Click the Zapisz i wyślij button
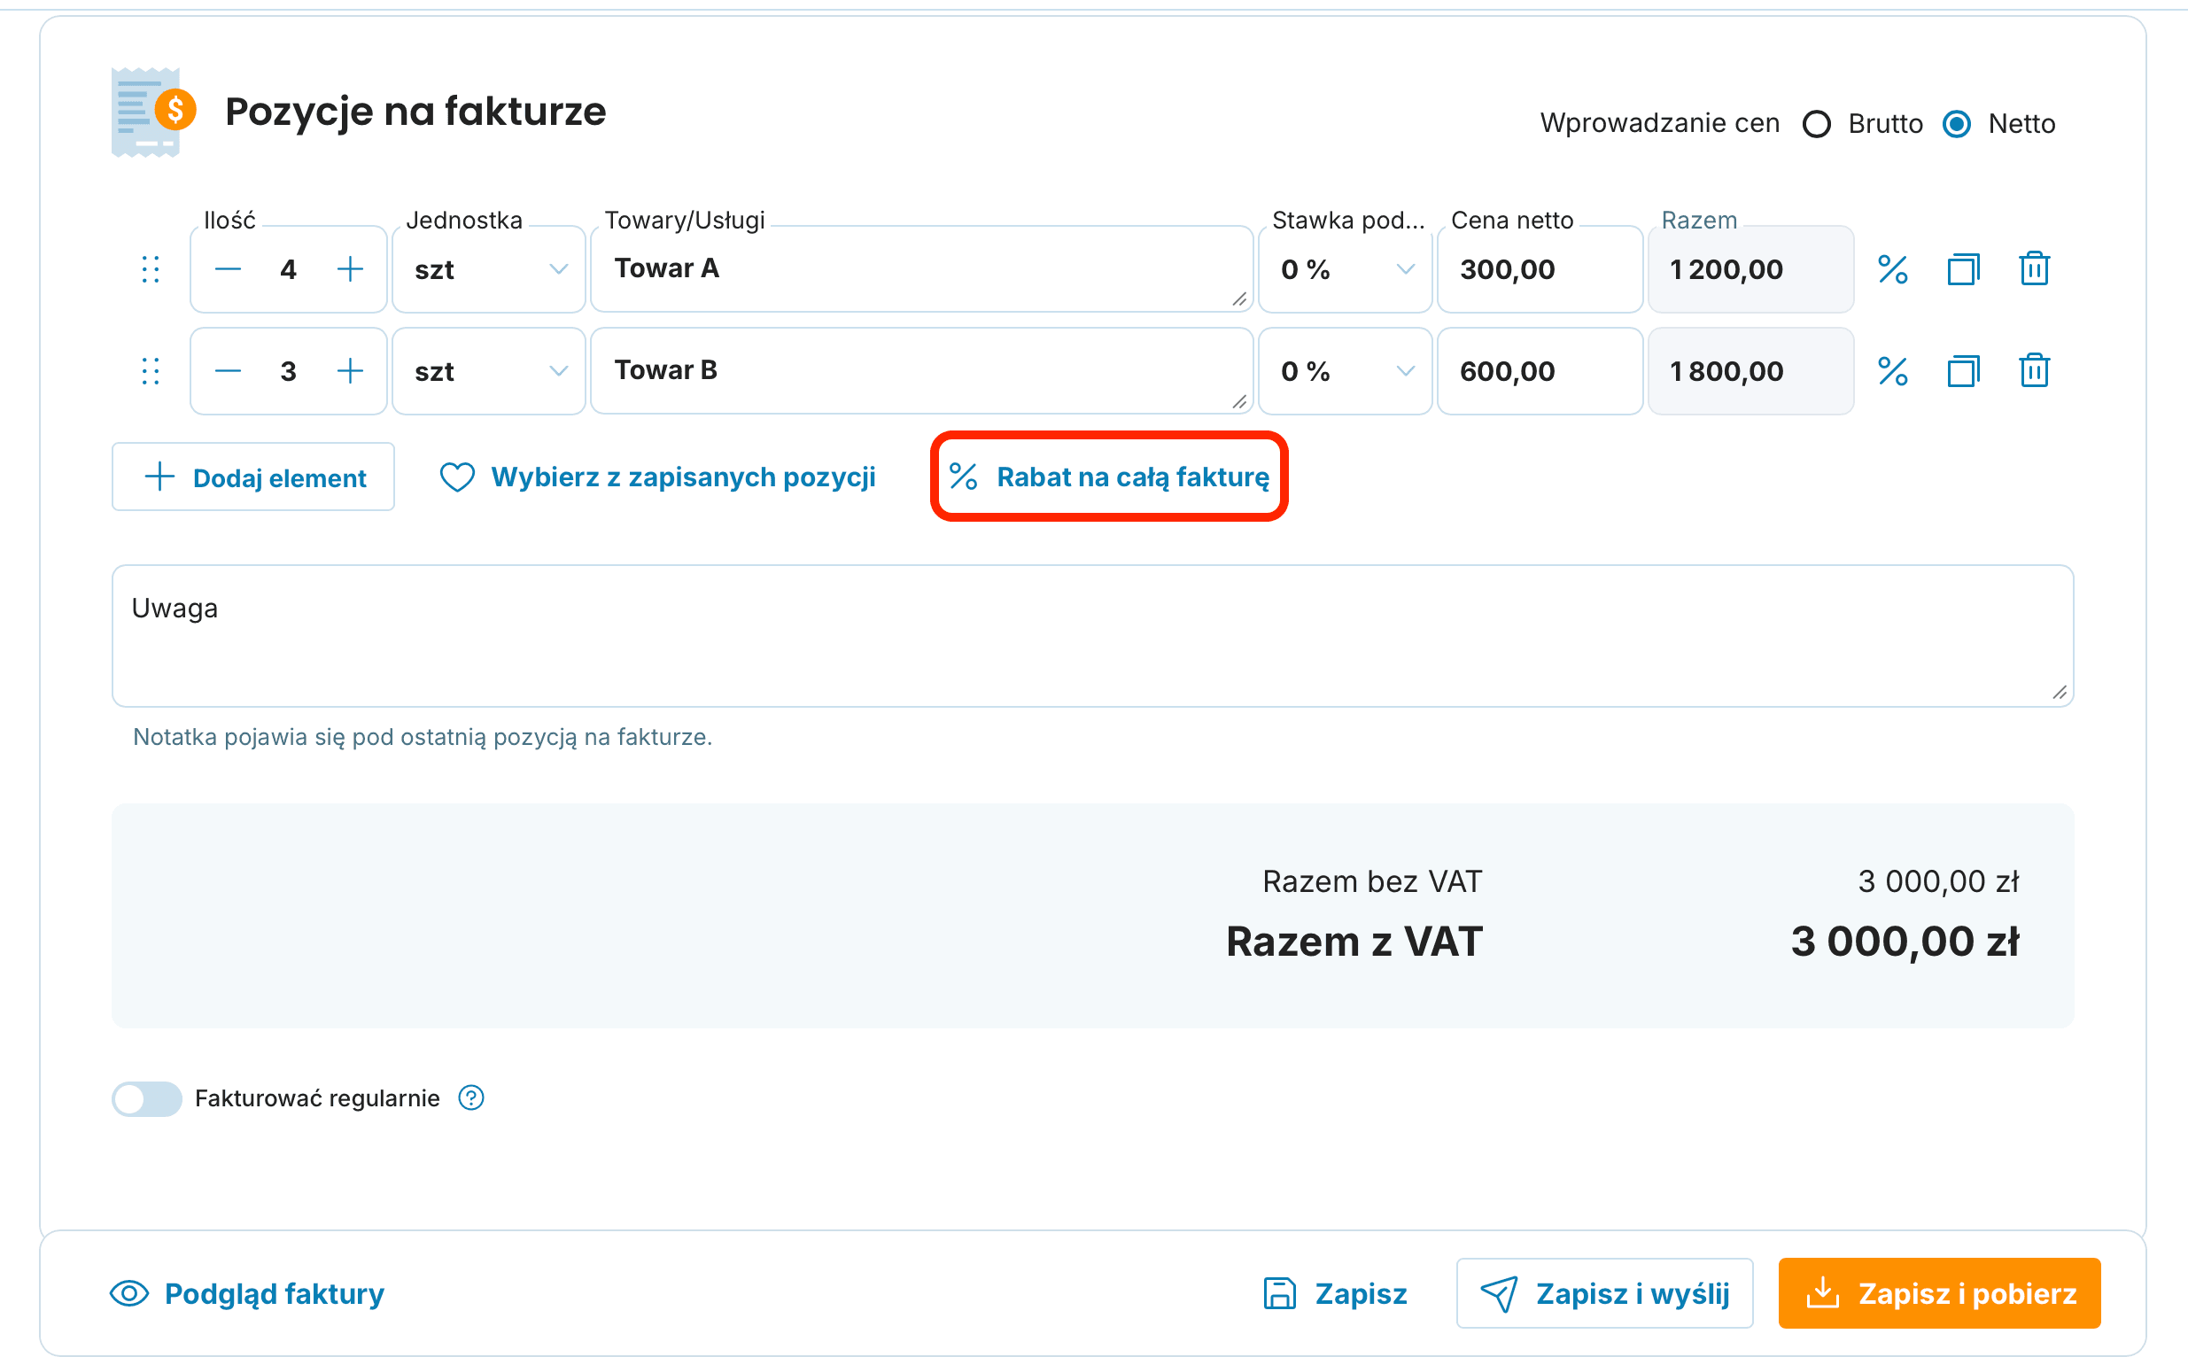This screenshot has width=2188, height=1357. (1604, 1294)
